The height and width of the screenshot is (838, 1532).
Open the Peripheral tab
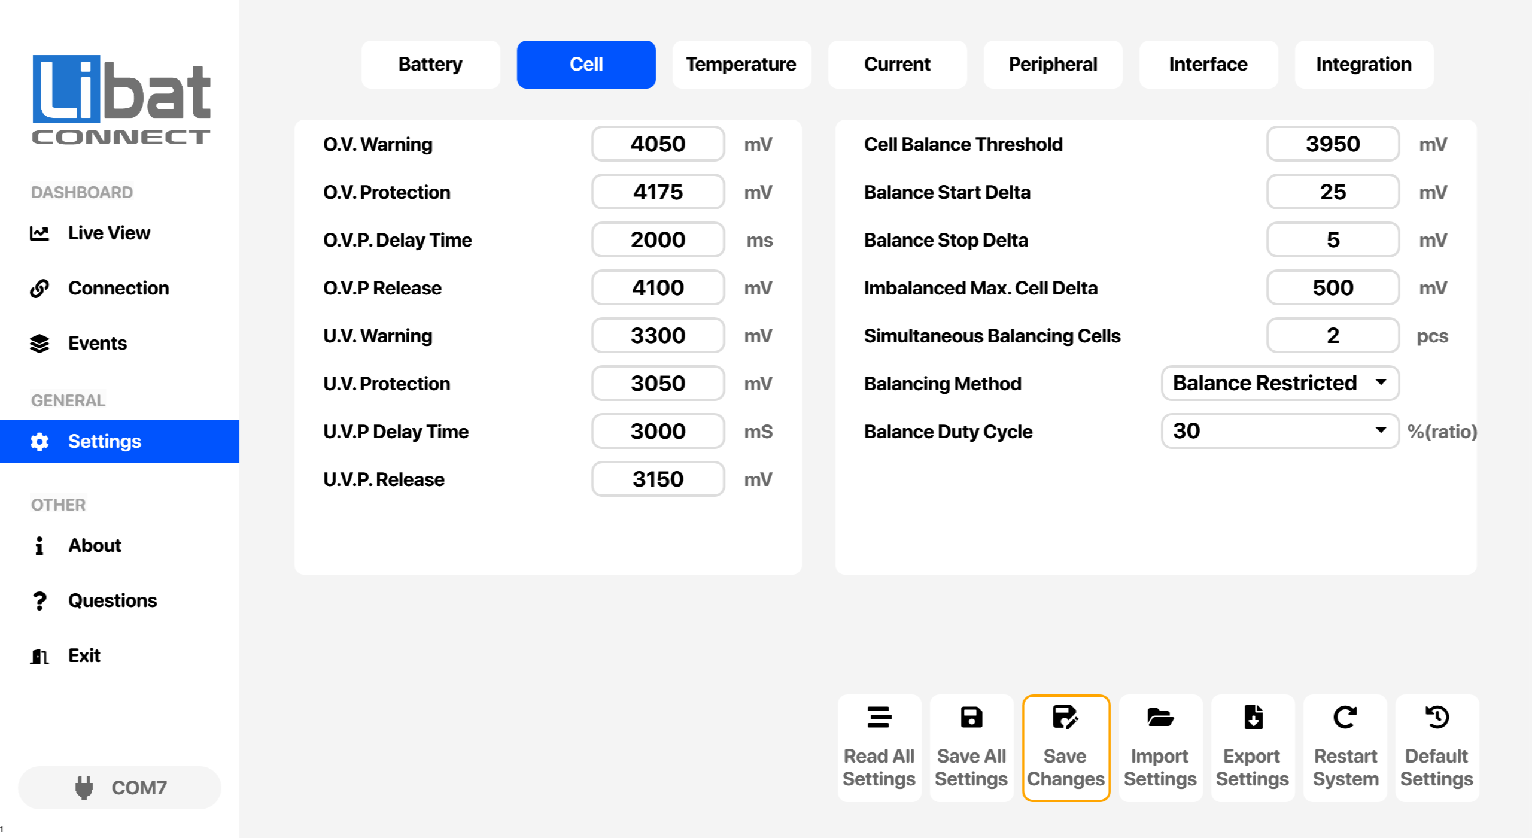point(1053,65)
